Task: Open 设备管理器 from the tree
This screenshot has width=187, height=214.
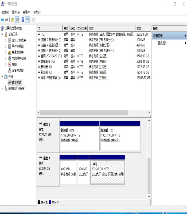Action: point(18,70)
